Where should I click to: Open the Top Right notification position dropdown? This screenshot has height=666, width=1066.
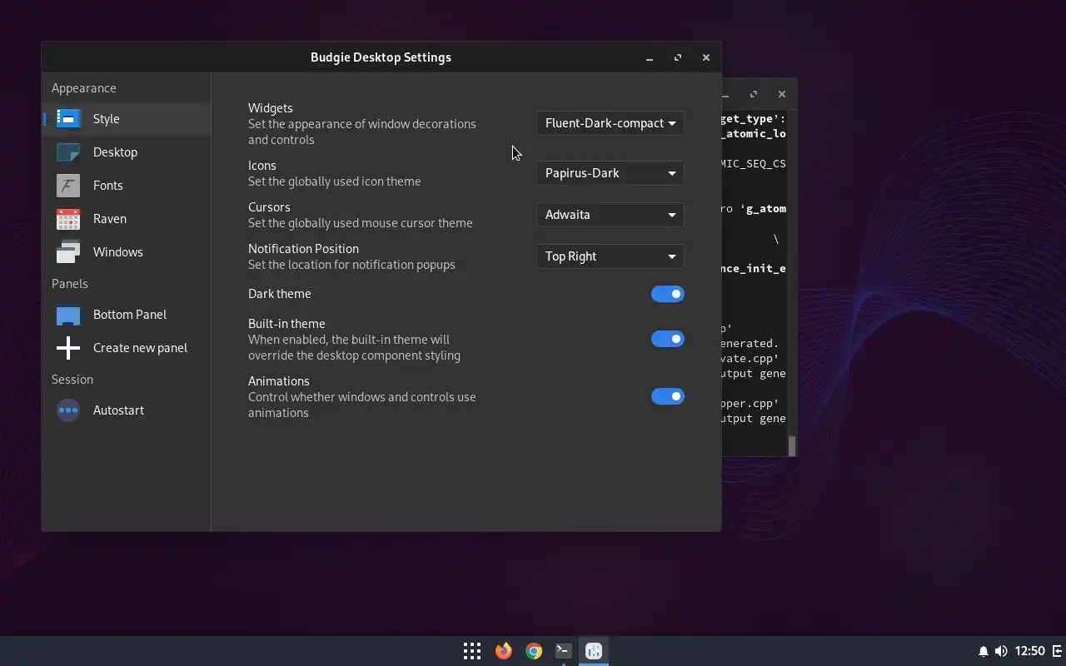[610, 256]
